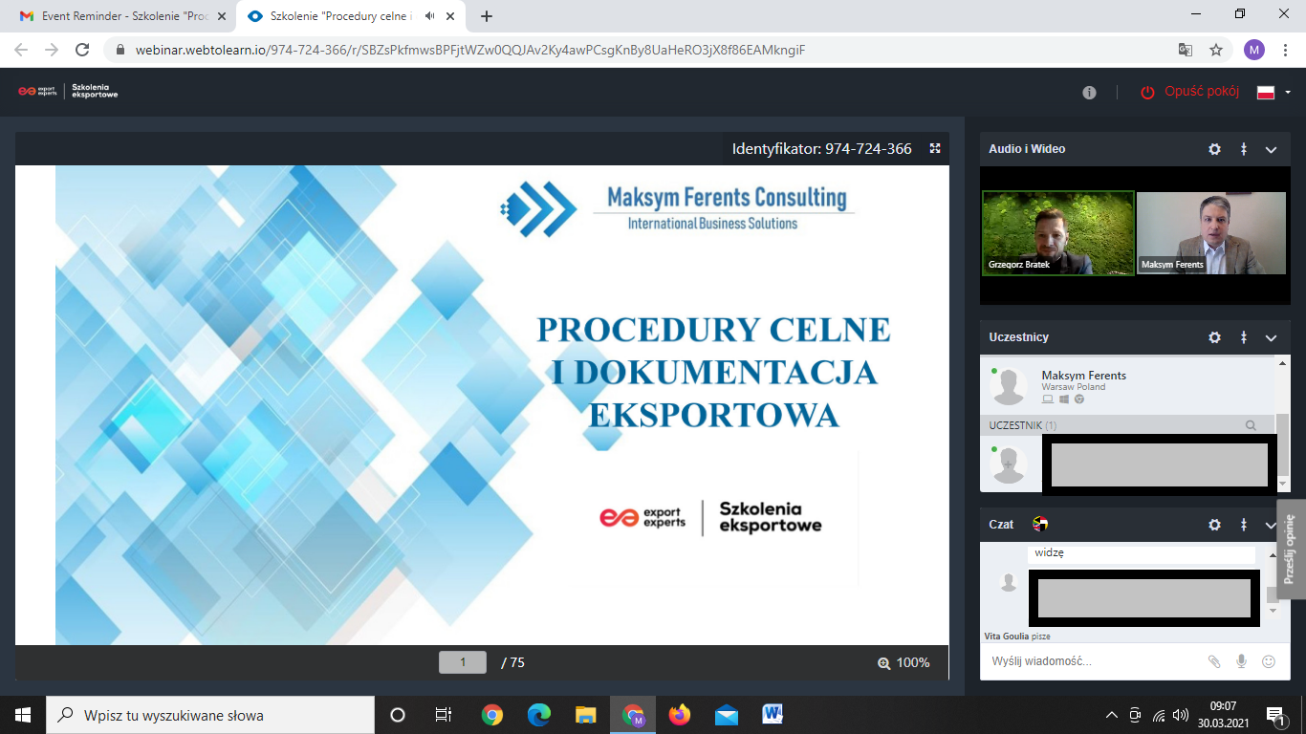Collapse the Czat panel
The width and height of the screenshot is (1306, 734).
(x=1272, y=525)
